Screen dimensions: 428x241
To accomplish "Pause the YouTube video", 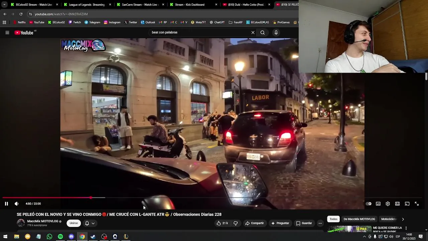I will click(6, 204).
